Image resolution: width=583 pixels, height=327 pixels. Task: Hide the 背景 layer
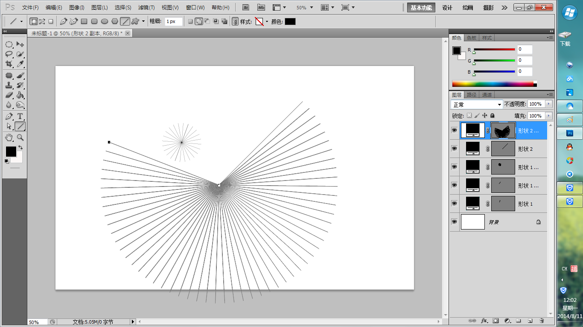click(x=454, y=222)
